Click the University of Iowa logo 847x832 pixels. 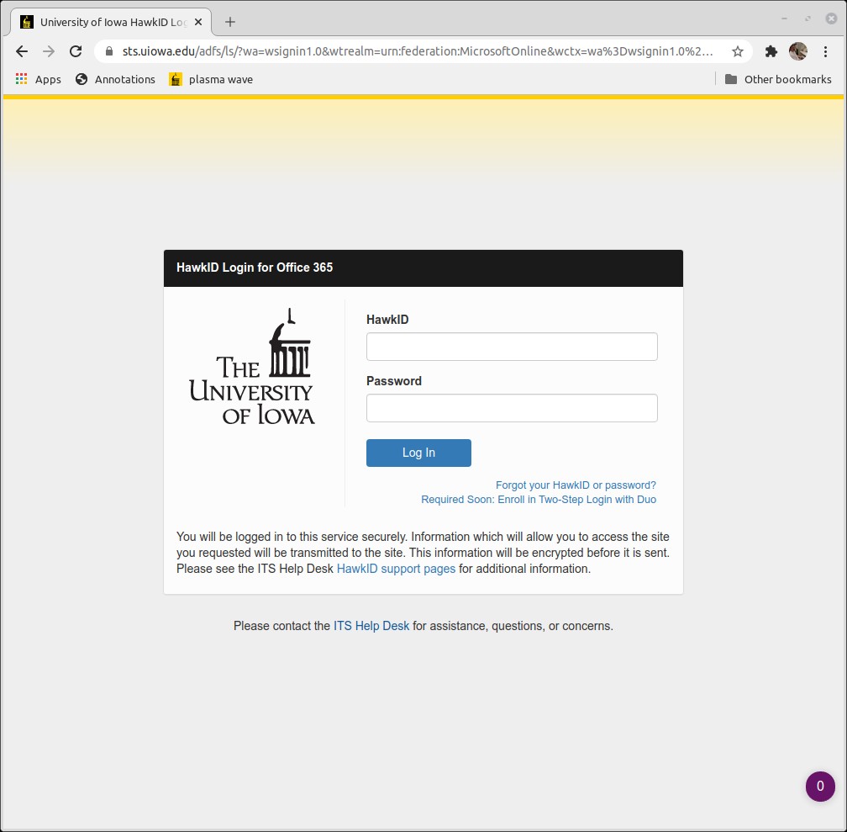[252, 367]
